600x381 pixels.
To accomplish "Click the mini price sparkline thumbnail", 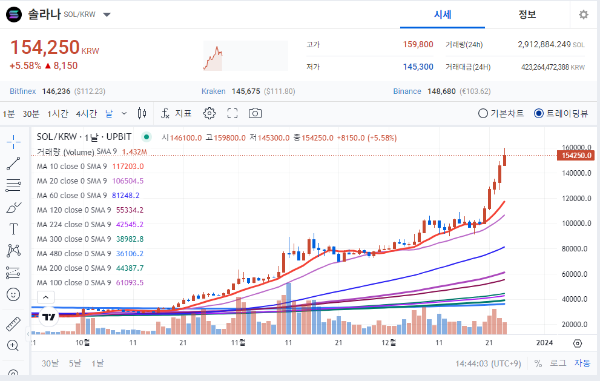I will 246,56.
